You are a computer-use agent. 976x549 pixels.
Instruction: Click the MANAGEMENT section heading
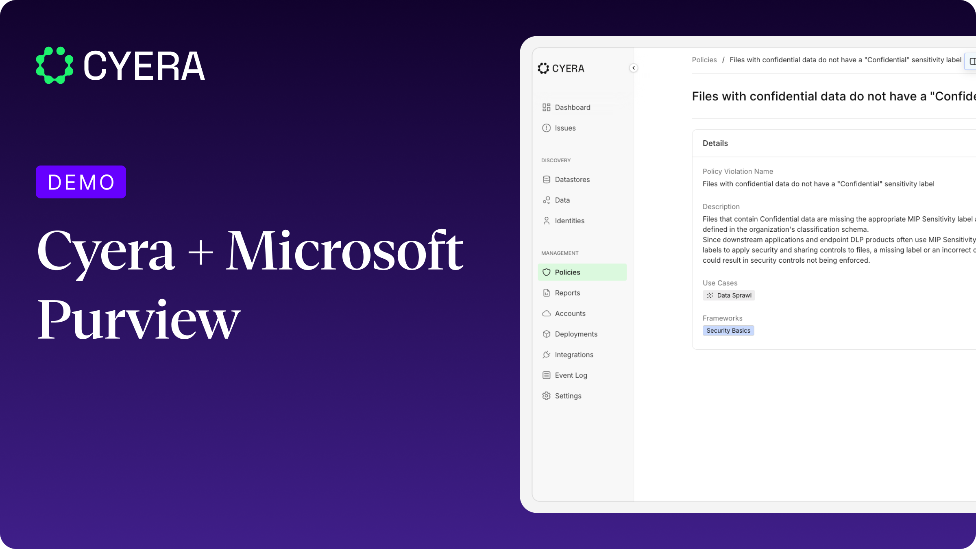(560, 253)
